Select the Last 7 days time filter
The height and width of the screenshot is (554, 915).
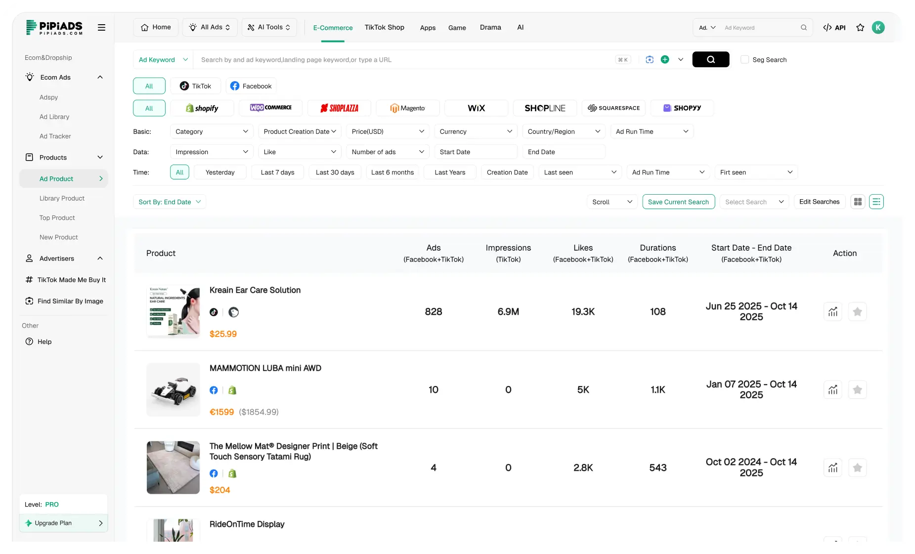277,172
